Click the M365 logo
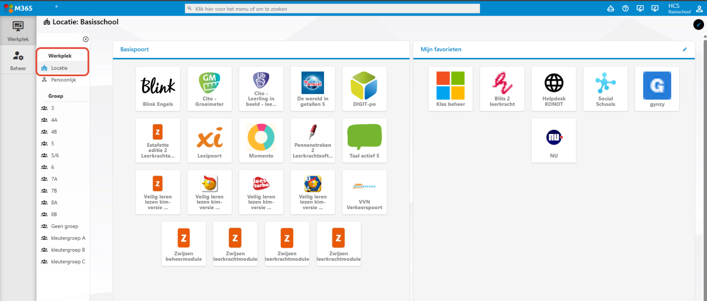The image size is (707, 301). [x=18, y=8]
